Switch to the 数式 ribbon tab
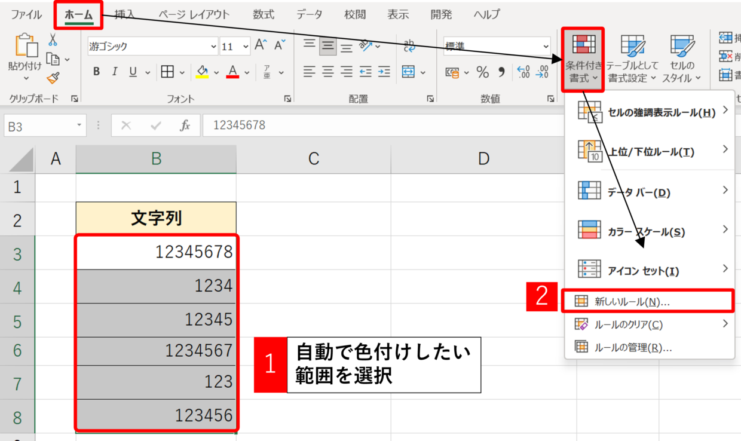Image resolution: width=741 pixels, height=441 pixels. tap(264, 14)
